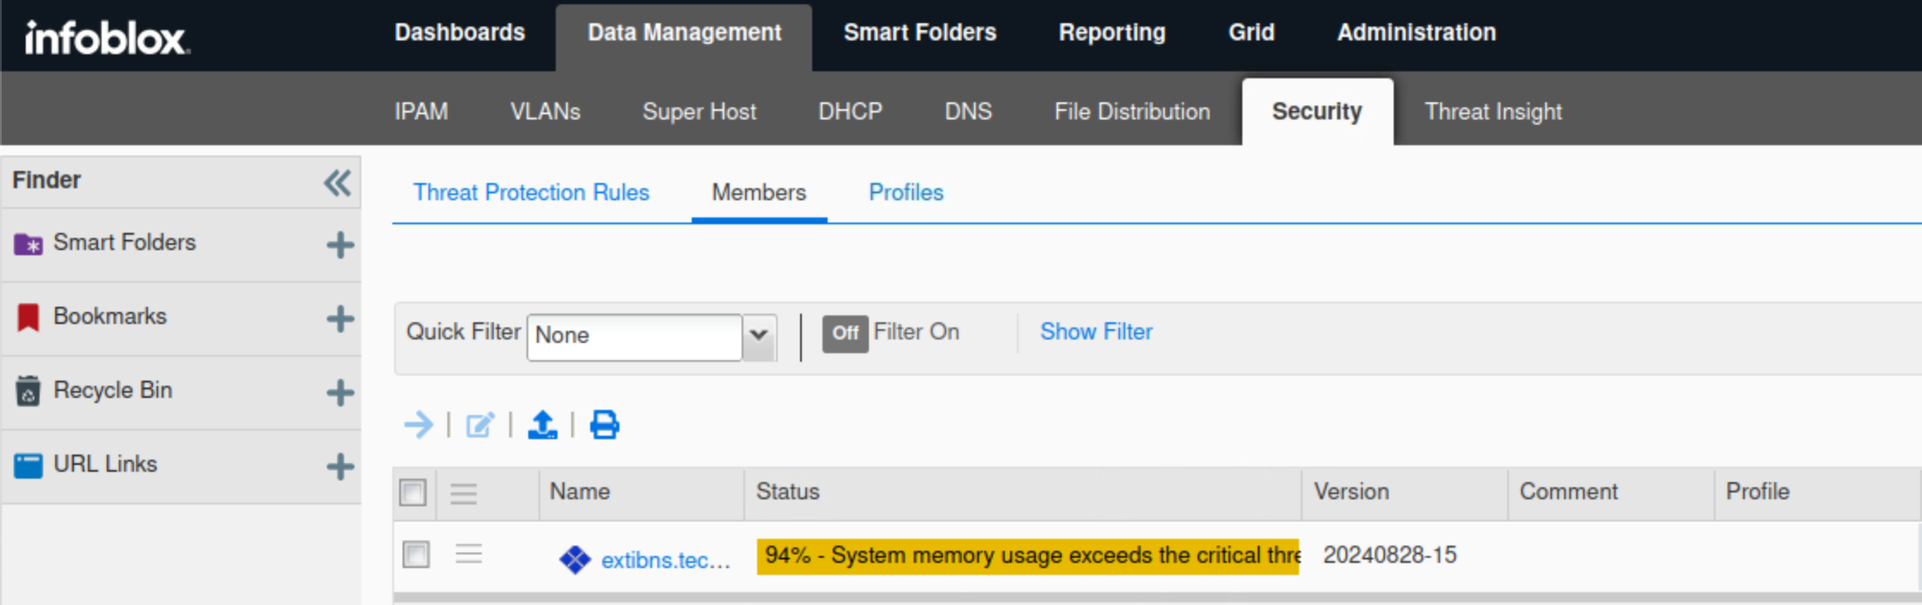1922x605 pixels.
Task: Toggle the Filter On switch
Action: pos(845,333)
